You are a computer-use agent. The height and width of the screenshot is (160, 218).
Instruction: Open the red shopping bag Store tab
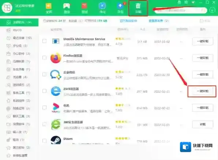click(x=84, y=8)
